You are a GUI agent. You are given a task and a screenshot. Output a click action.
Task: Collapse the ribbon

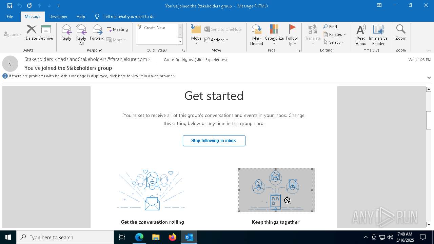point(429,50)
